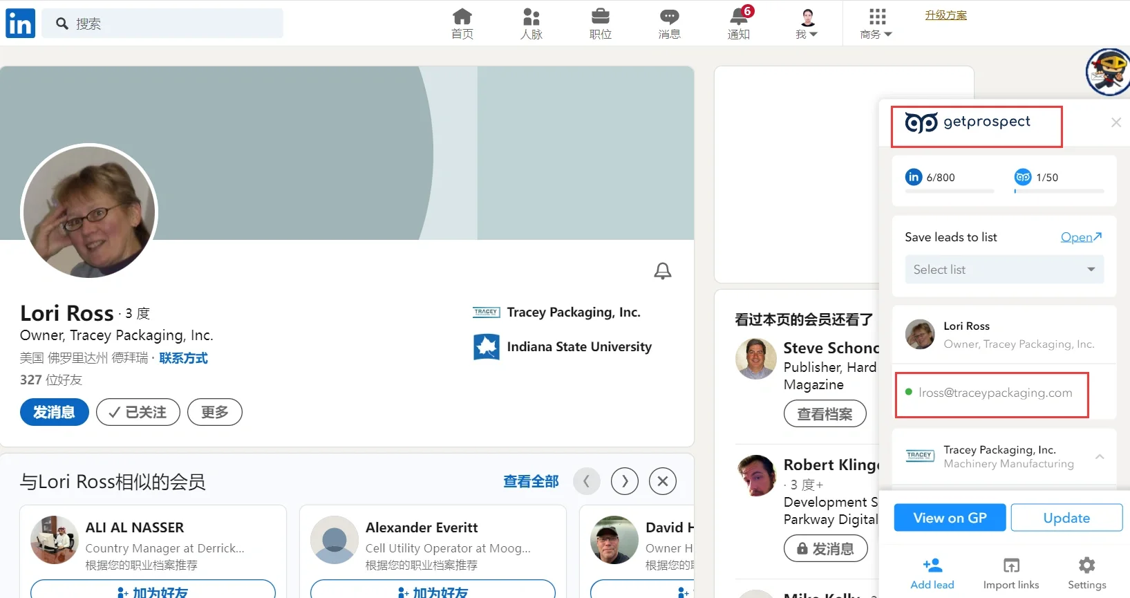Click the LinkedIn 6/800 quota icon
The image size is (1130, 598).
(x=914, y=177)
